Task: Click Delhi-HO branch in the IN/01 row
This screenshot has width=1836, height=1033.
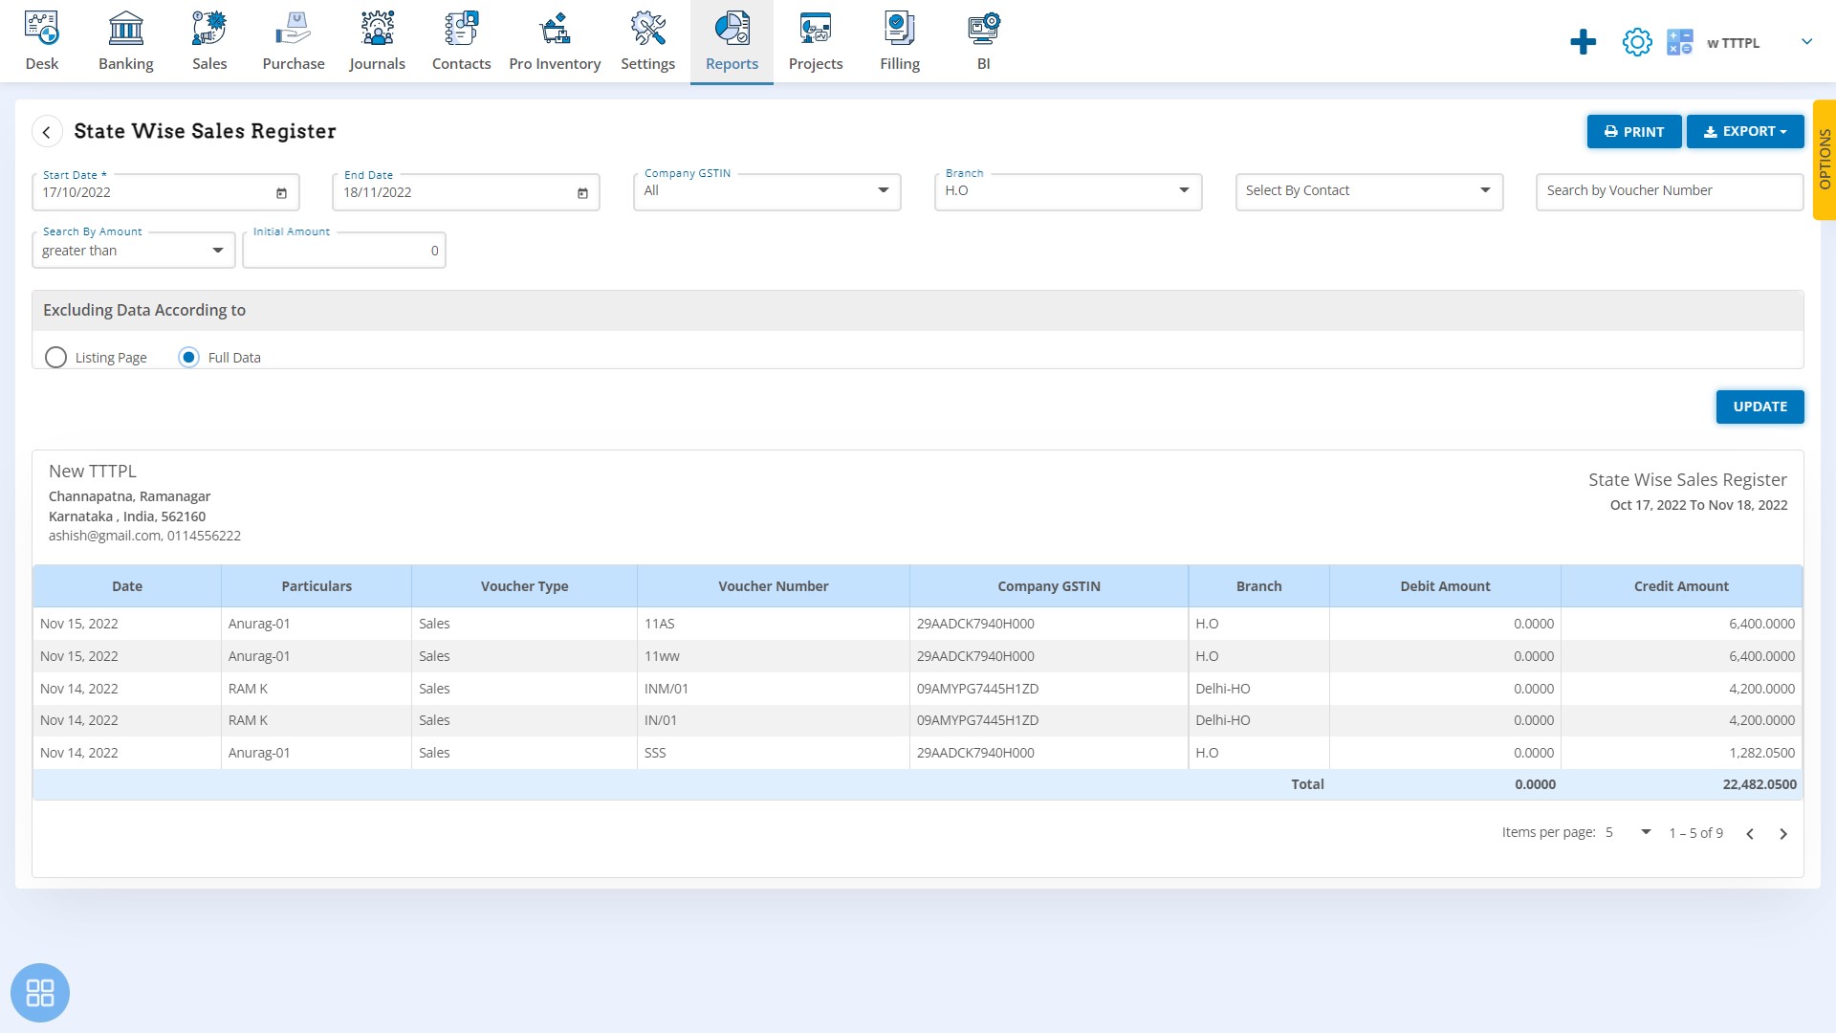Action: [x=1223, y=720]
